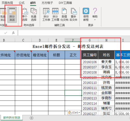Viewport: 130px width, 121px height.
Task: Select the name cell 蒋娟
Action: pos(106,72)
